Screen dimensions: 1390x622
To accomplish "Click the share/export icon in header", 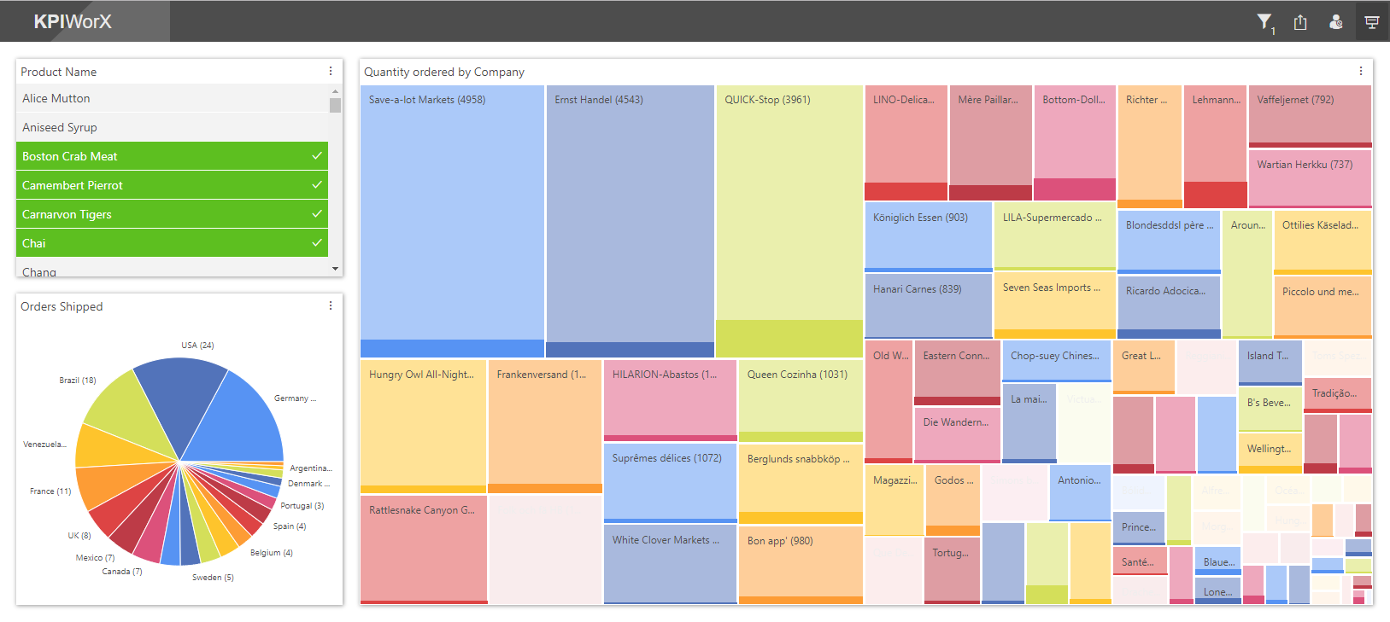I will pos(1300,22).
